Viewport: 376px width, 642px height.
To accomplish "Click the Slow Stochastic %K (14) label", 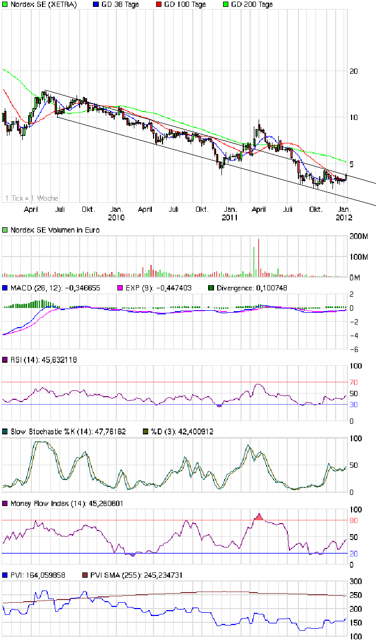I will pos(68,432).
